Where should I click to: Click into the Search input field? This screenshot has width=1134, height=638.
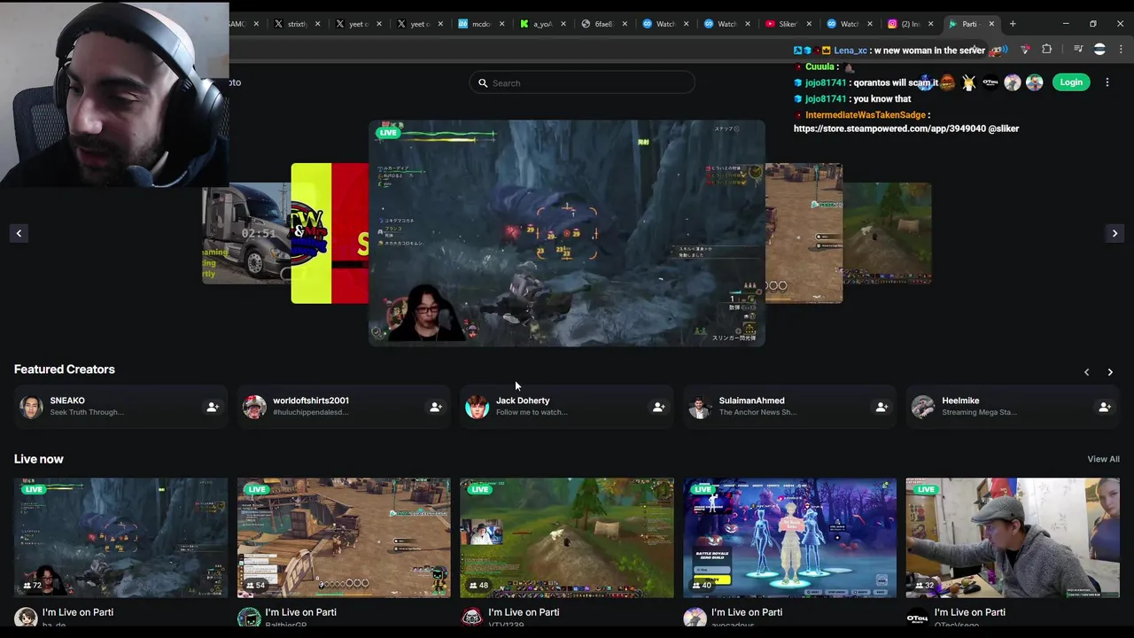click(x=582, y=83)
